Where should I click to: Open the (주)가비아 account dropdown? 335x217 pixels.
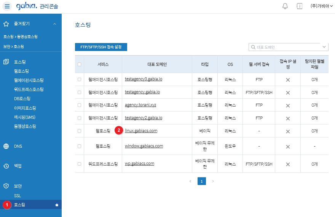point(321,6)
